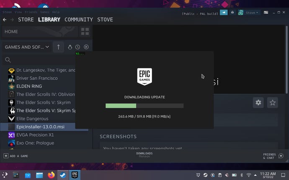This screenshot has height=180, width=289.
Task: Switch to the STORE tab
Action: click(x=26, y=20)
